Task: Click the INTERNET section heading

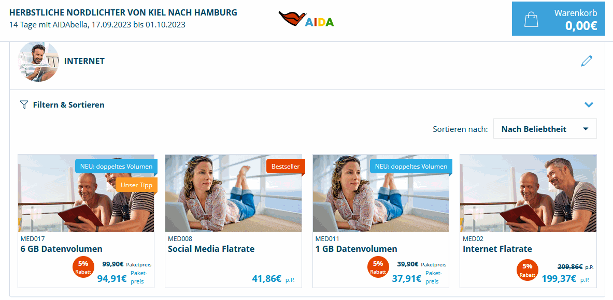Action: coord(84,61)
